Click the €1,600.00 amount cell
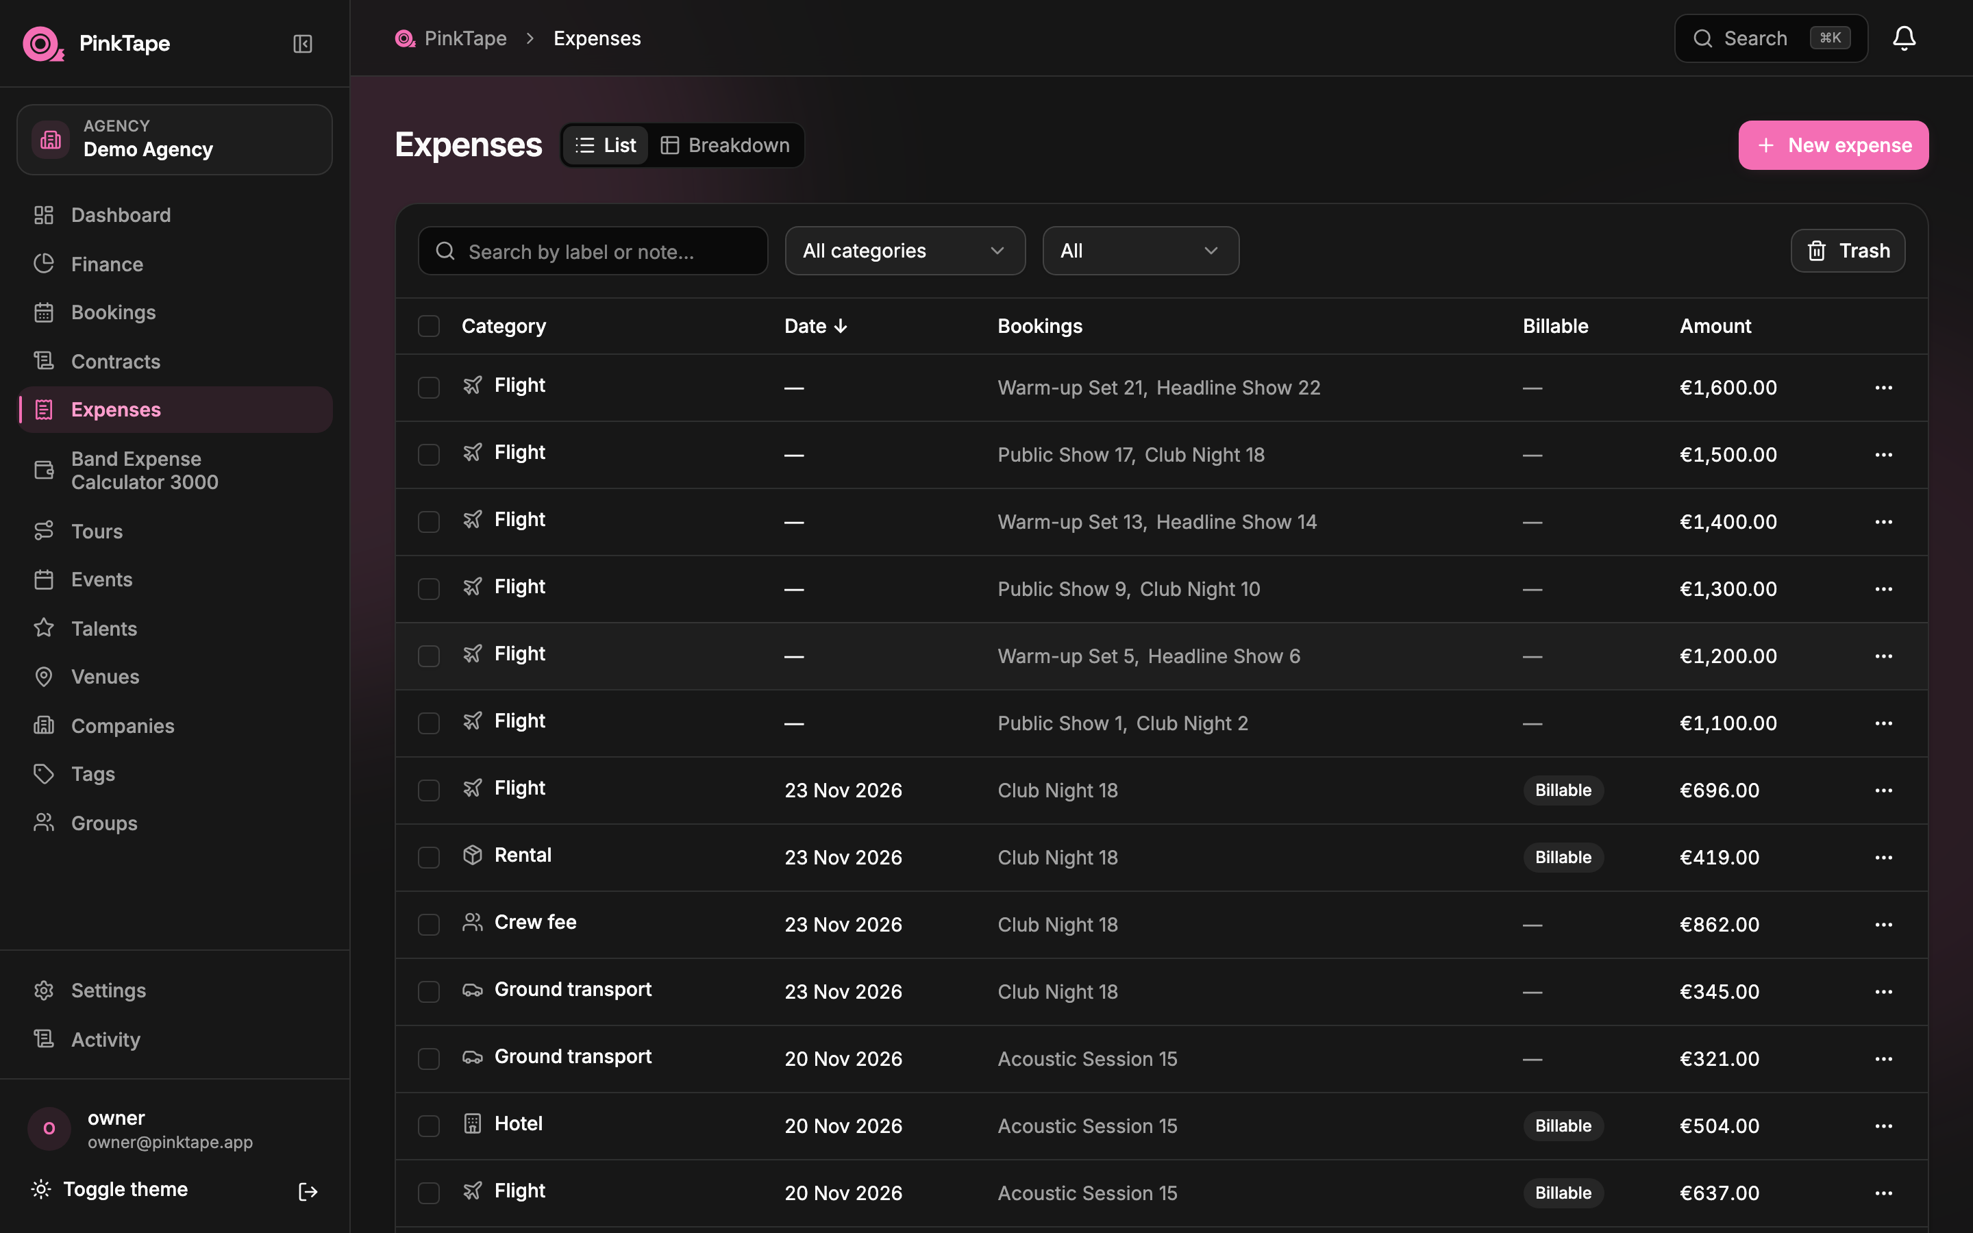 click(x=1728, y=387)
